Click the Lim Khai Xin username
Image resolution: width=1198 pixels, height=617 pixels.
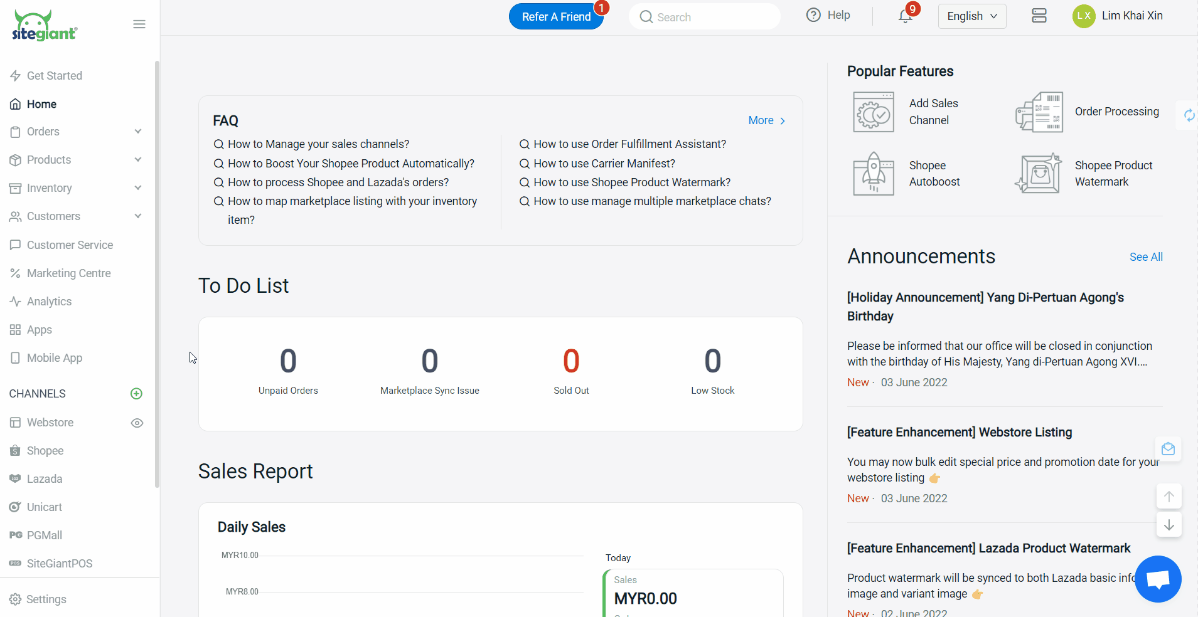coord(1132,16)
